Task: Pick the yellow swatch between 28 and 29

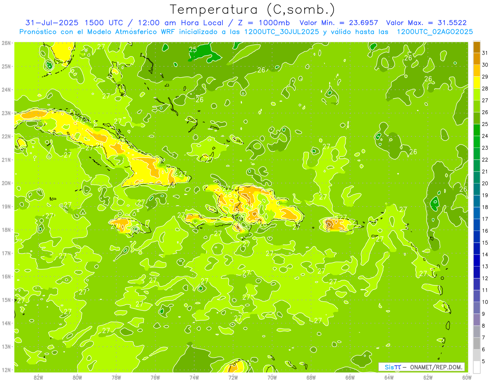Action: pyautogui.click(x=477, y=83)
